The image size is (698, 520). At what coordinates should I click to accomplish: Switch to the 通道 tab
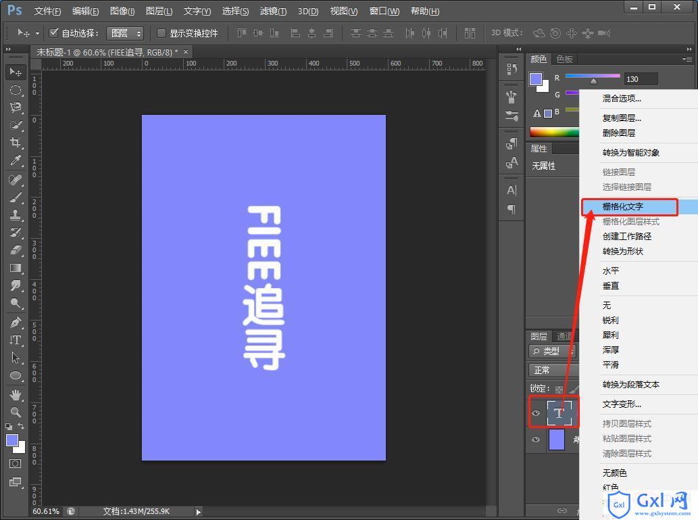click(564, 337)
